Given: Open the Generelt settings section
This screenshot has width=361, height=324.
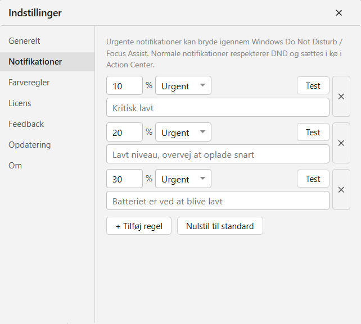Looking at the screenshot, I should point(47,41).
